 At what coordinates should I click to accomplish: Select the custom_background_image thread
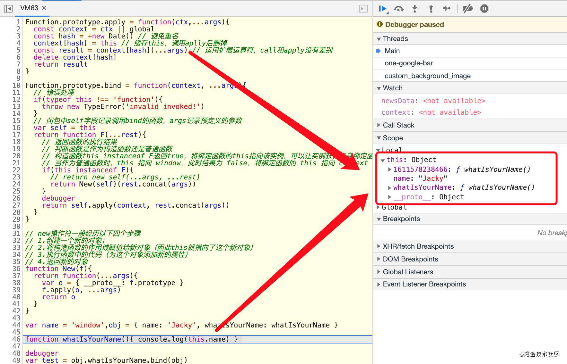pos(470,76)
